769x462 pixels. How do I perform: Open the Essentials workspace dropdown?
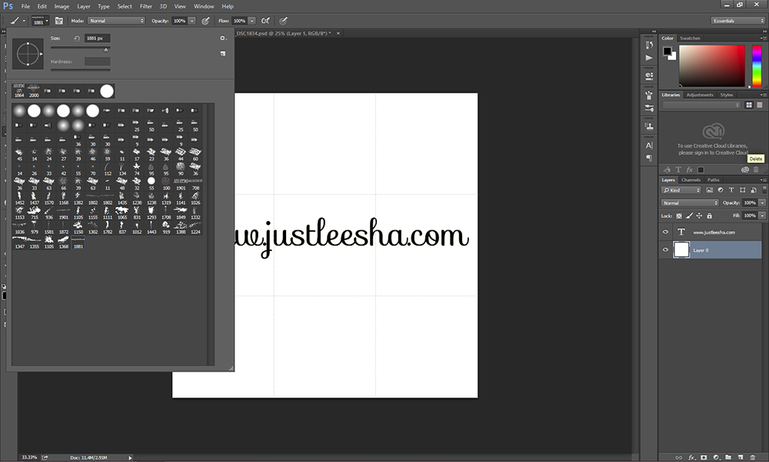click(x=737, y=21)
